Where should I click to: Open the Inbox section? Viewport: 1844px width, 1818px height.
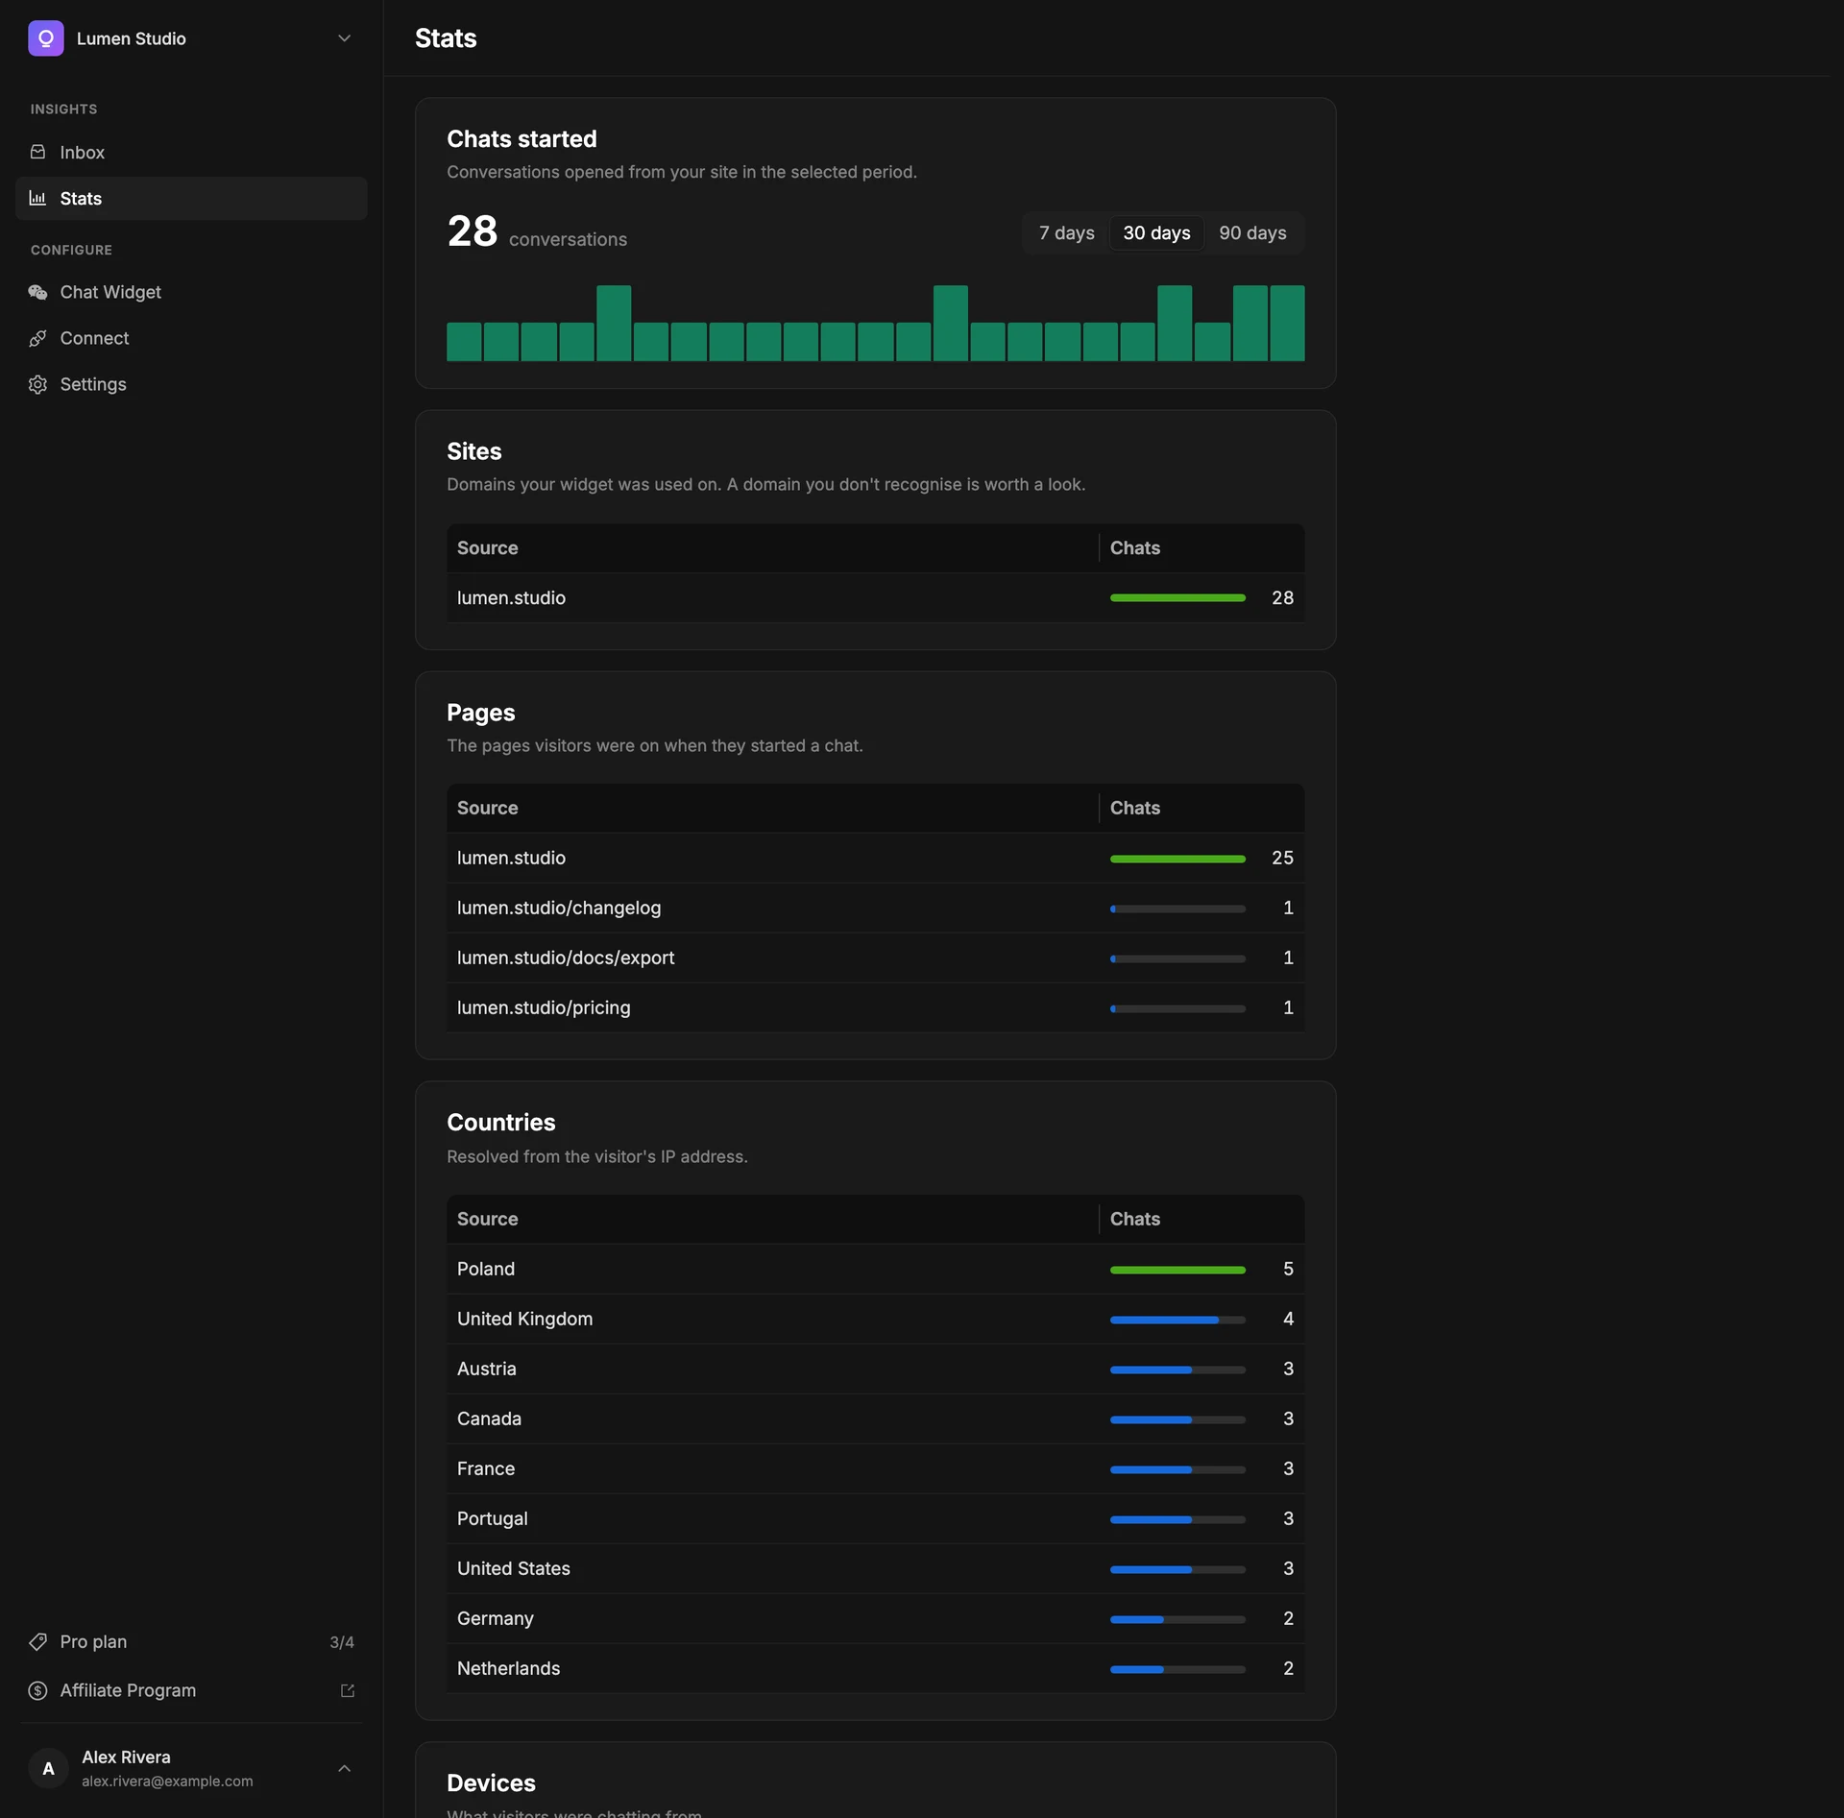191,152
